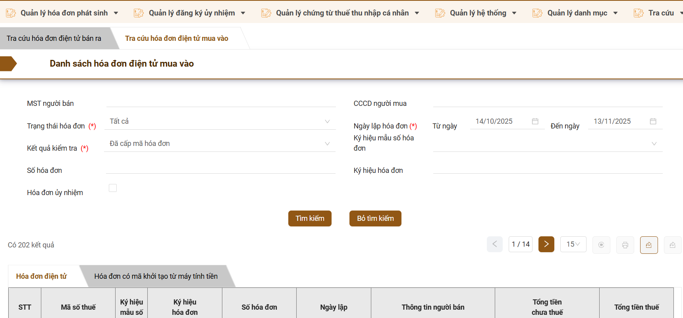Tick the 'Hóa đơn ủy nhiệm' checkbox
The image size is (683, 318).
[x=113, y=188]
